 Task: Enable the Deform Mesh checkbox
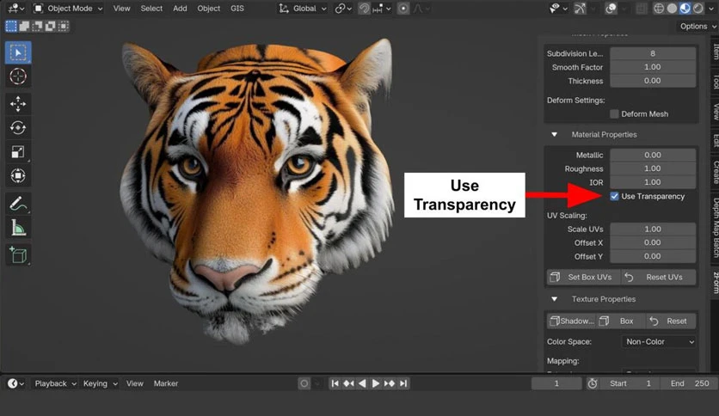pos(614,114)
